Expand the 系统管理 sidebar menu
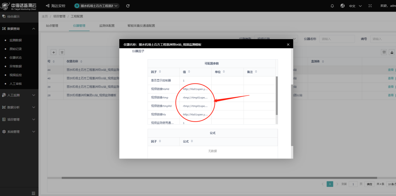The image size is (396, 196). (19, 132)
